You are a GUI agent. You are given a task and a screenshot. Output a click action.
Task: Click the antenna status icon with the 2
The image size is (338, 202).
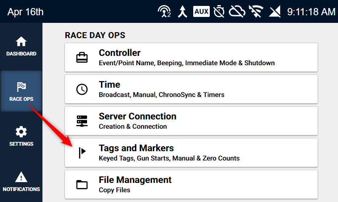coord(164,11)
